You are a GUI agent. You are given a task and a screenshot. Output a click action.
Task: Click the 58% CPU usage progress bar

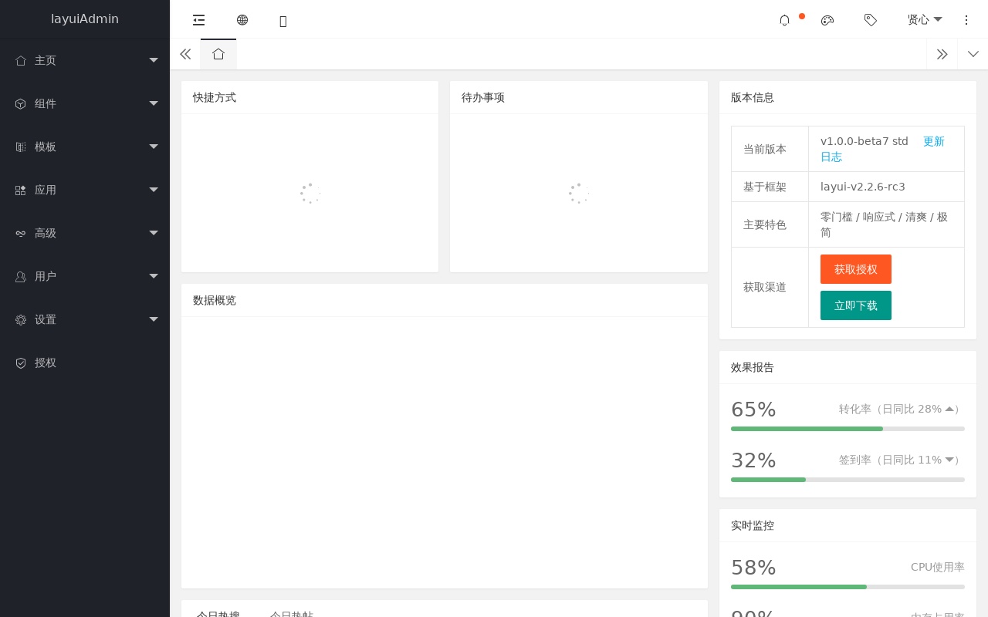848,587
